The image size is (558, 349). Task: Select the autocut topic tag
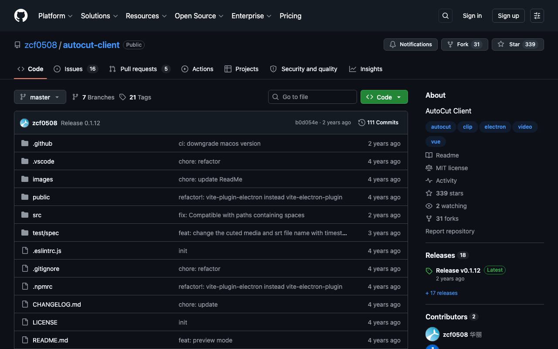(441, 127)
